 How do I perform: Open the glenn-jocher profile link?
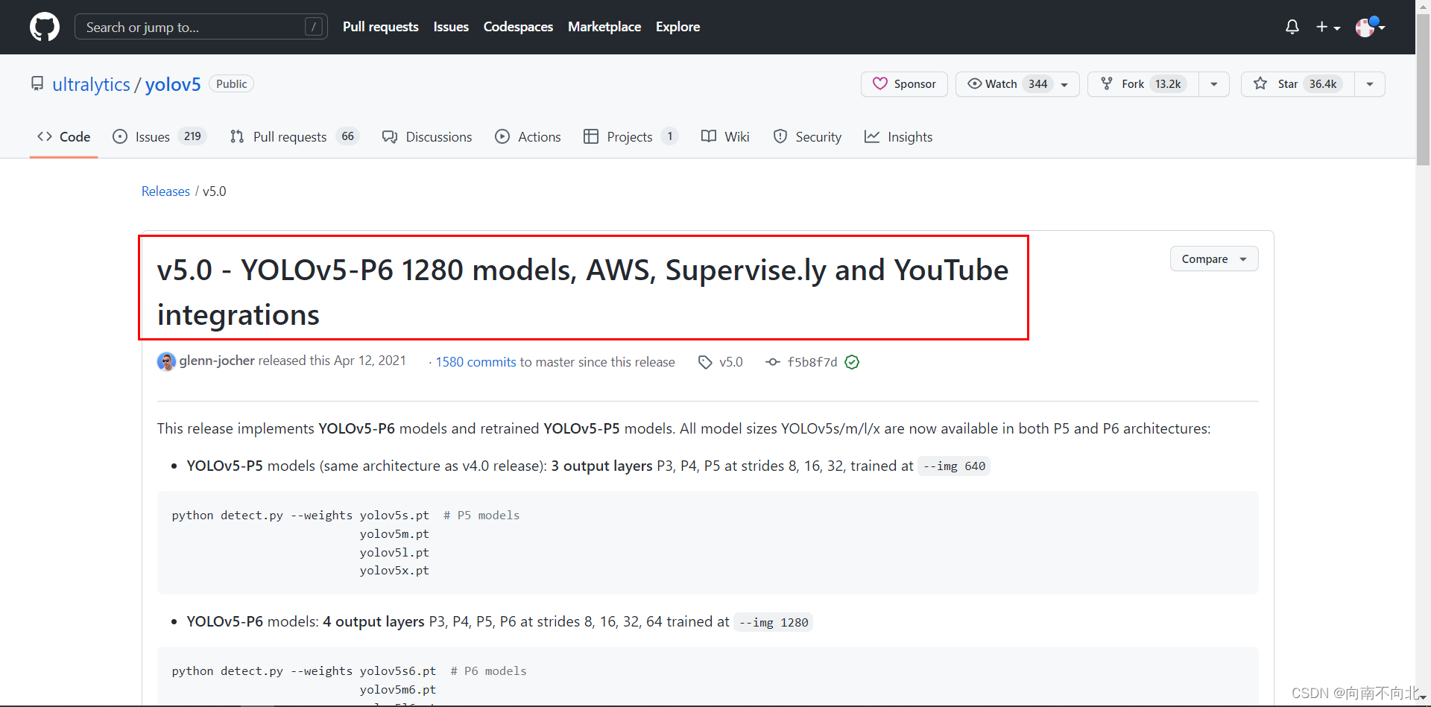(217, 361)
